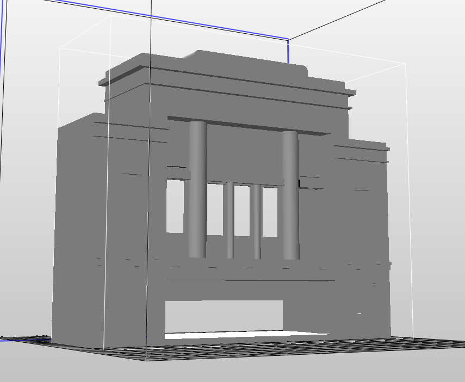Click the window opening between the thin columns
Screen dimensions: 465x382
(x=242, y=210)
